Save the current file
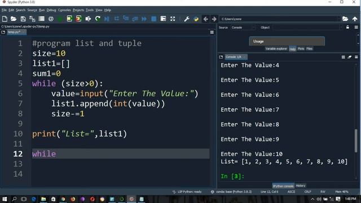Screen dimensions: 361x203 tap(23, 19)
